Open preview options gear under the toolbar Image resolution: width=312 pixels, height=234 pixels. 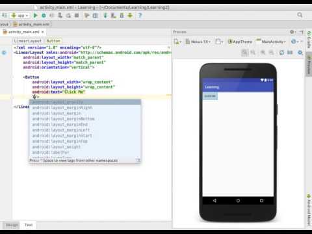(300, 53)
